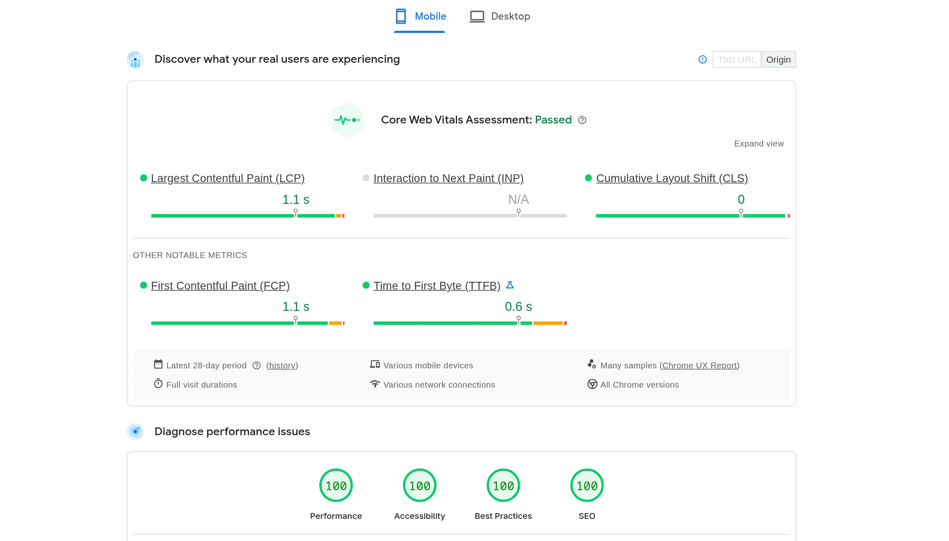Open the Chrome UX Report link
This screenshot has height=541, width=949.
point(700,365)
